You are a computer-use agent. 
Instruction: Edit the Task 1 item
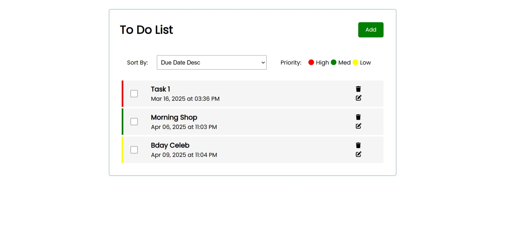coord(359,98)
